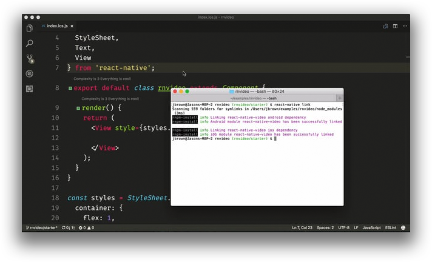This screenshot has width=432, height=262.
Task: Click the Open Changes icon in editor toolbar
Action: coord(385,26)
